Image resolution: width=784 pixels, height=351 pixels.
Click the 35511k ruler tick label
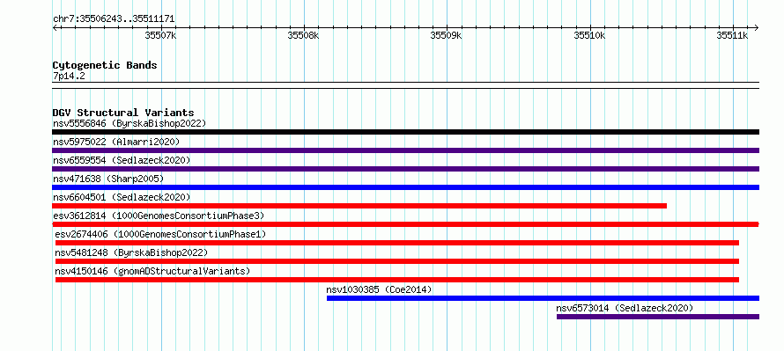click(733, 35)
